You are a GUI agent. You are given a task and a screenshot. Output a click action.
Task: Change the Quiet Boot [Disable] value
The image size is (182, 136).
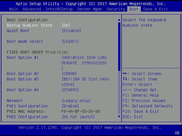71,31
